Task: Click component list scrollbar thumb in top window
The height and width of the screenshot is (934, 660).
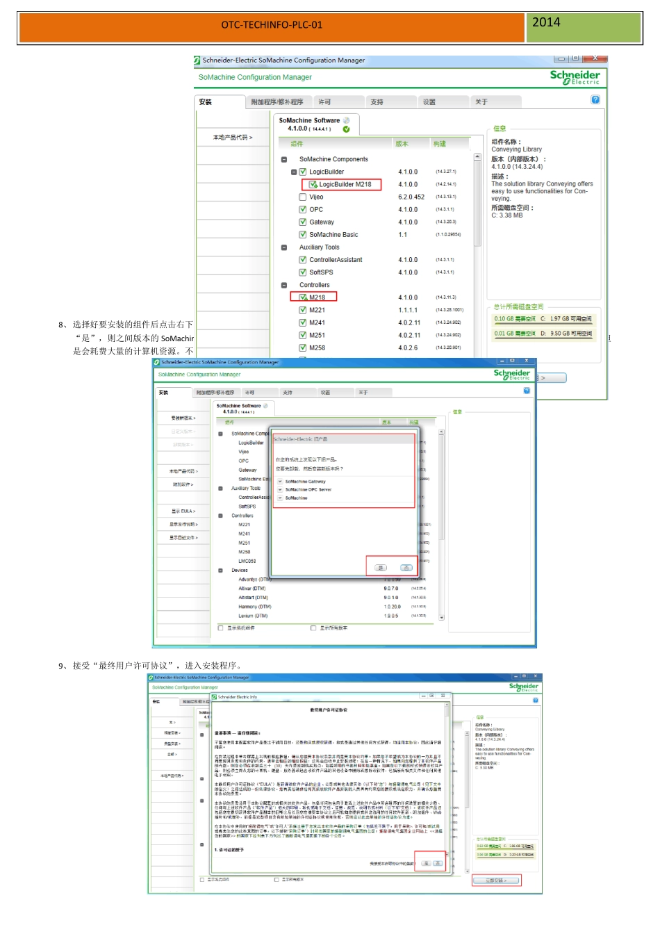Action: pos(477,204)
